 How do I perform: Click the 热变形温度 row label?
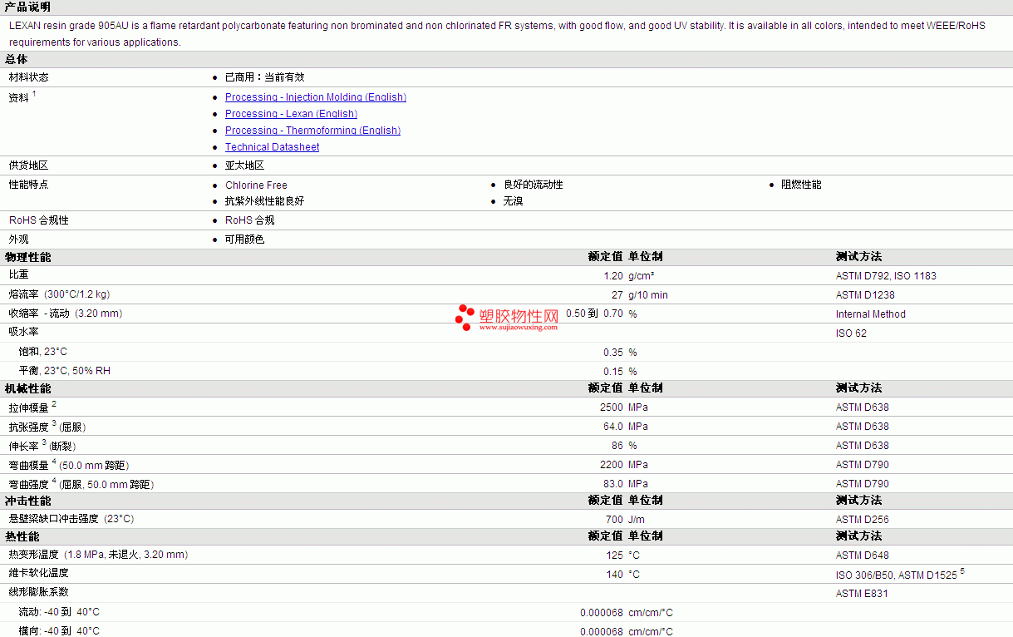(98, 555)
